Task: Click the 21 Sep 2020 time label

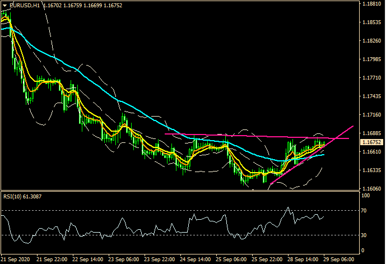Action: (16, 260)
